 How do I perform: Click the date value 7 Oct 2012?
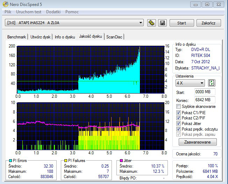[200, 62]
